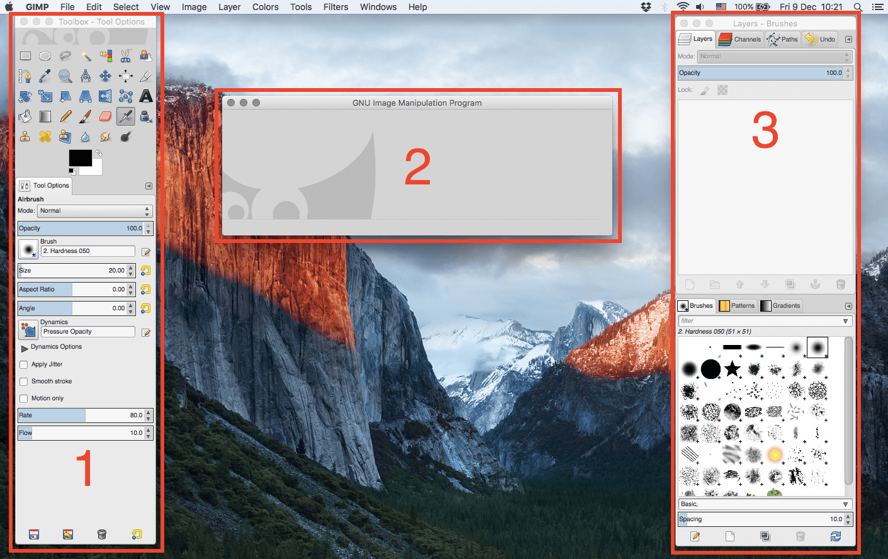888x559 pixels.
Task: Swap foreground and background colors
Action: click(x=99, y=153)
